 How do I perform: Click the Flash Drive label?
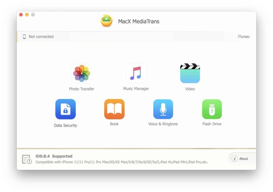(x=212, y=124)
